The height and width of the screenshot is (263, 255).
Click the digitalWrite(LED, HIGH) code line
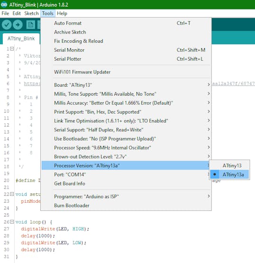tap(55, 229)
